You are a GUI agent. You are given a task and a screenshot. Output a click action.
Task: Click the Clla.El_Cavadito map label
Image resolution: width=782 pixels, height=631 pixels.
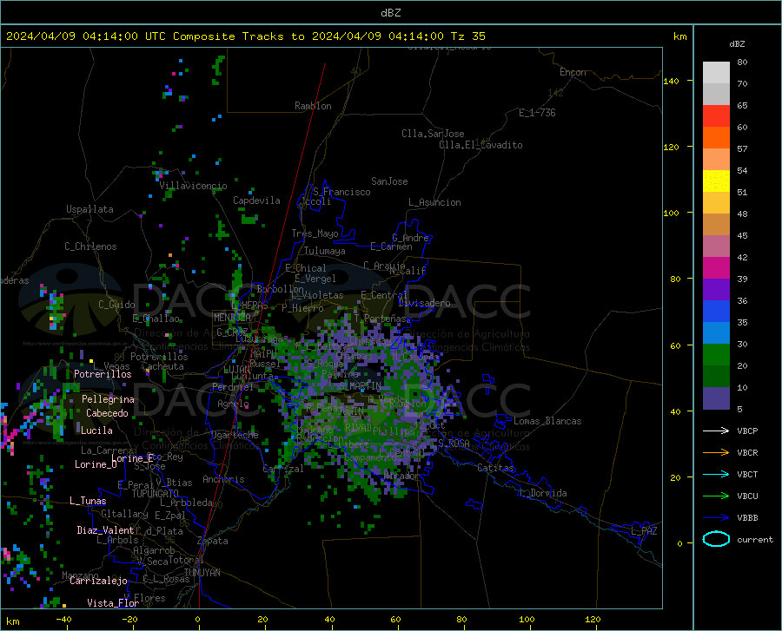(480, 145)
